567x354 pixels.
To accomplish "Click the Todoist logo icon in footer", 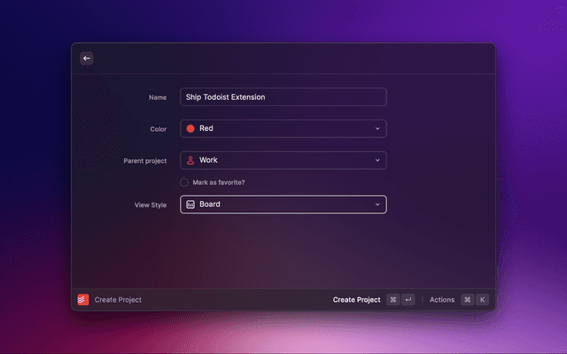I will [x=83, y=299].
